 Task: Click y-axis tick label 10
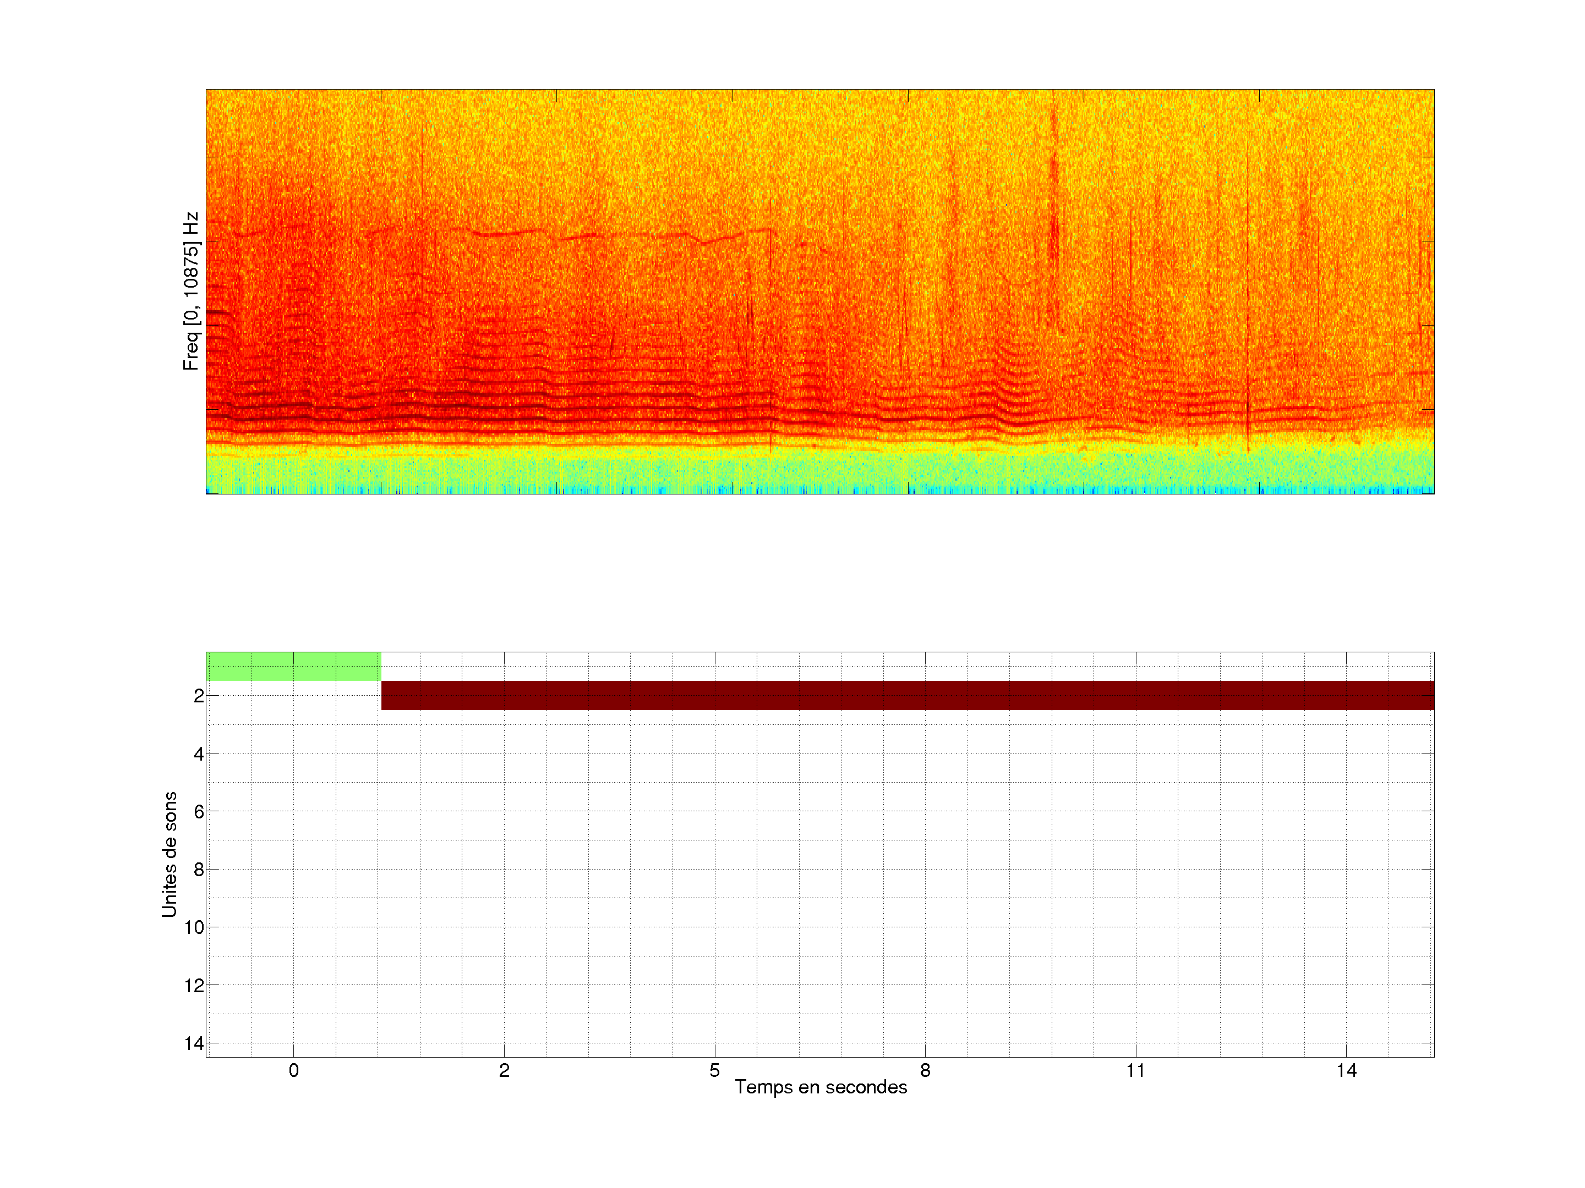pos(194,928)
